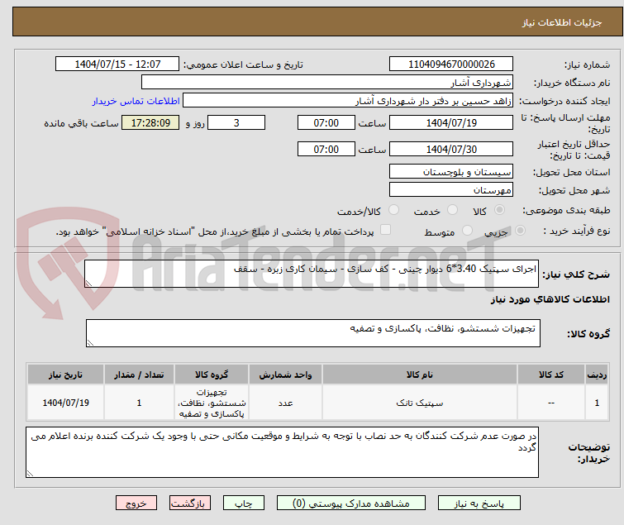Click the توضیحات خریدار notes text area
Viewport: 624px width, 525px height.
coord(282,452)
